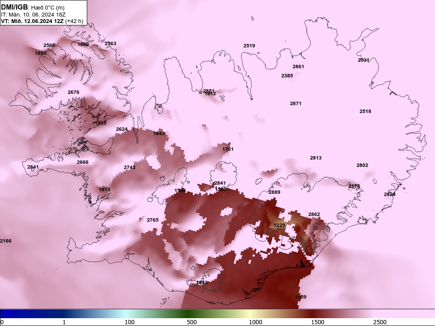Click the 2871 height value
Screen dimensions: 435x326
point(296,103)
